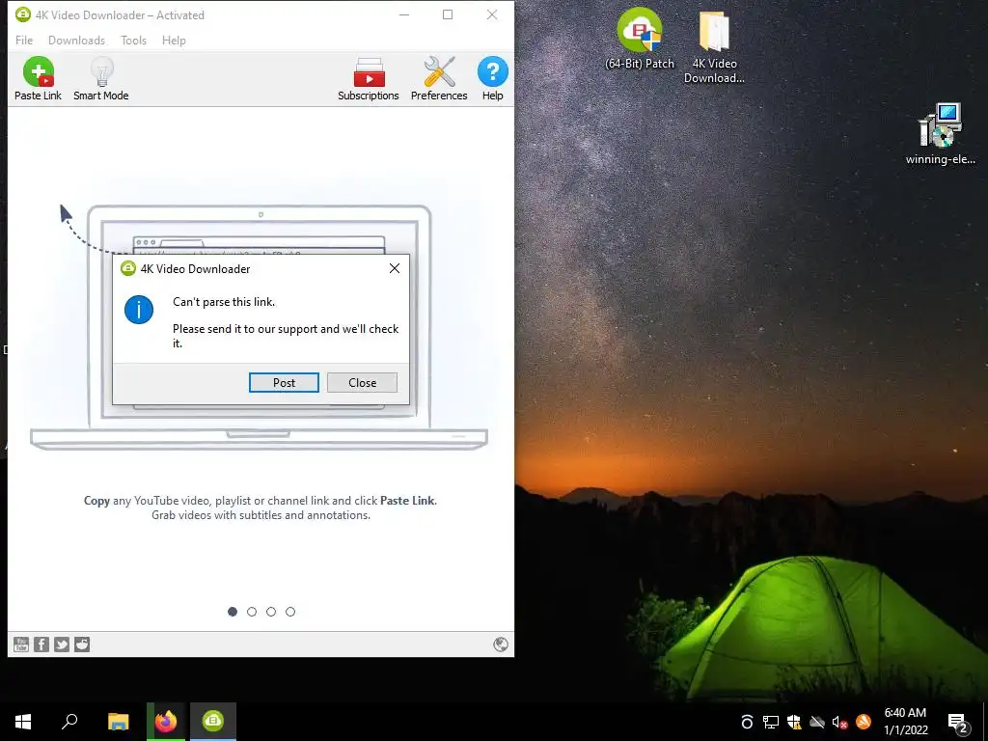
Task: Open the Tools menu
Action: [133, 41]
